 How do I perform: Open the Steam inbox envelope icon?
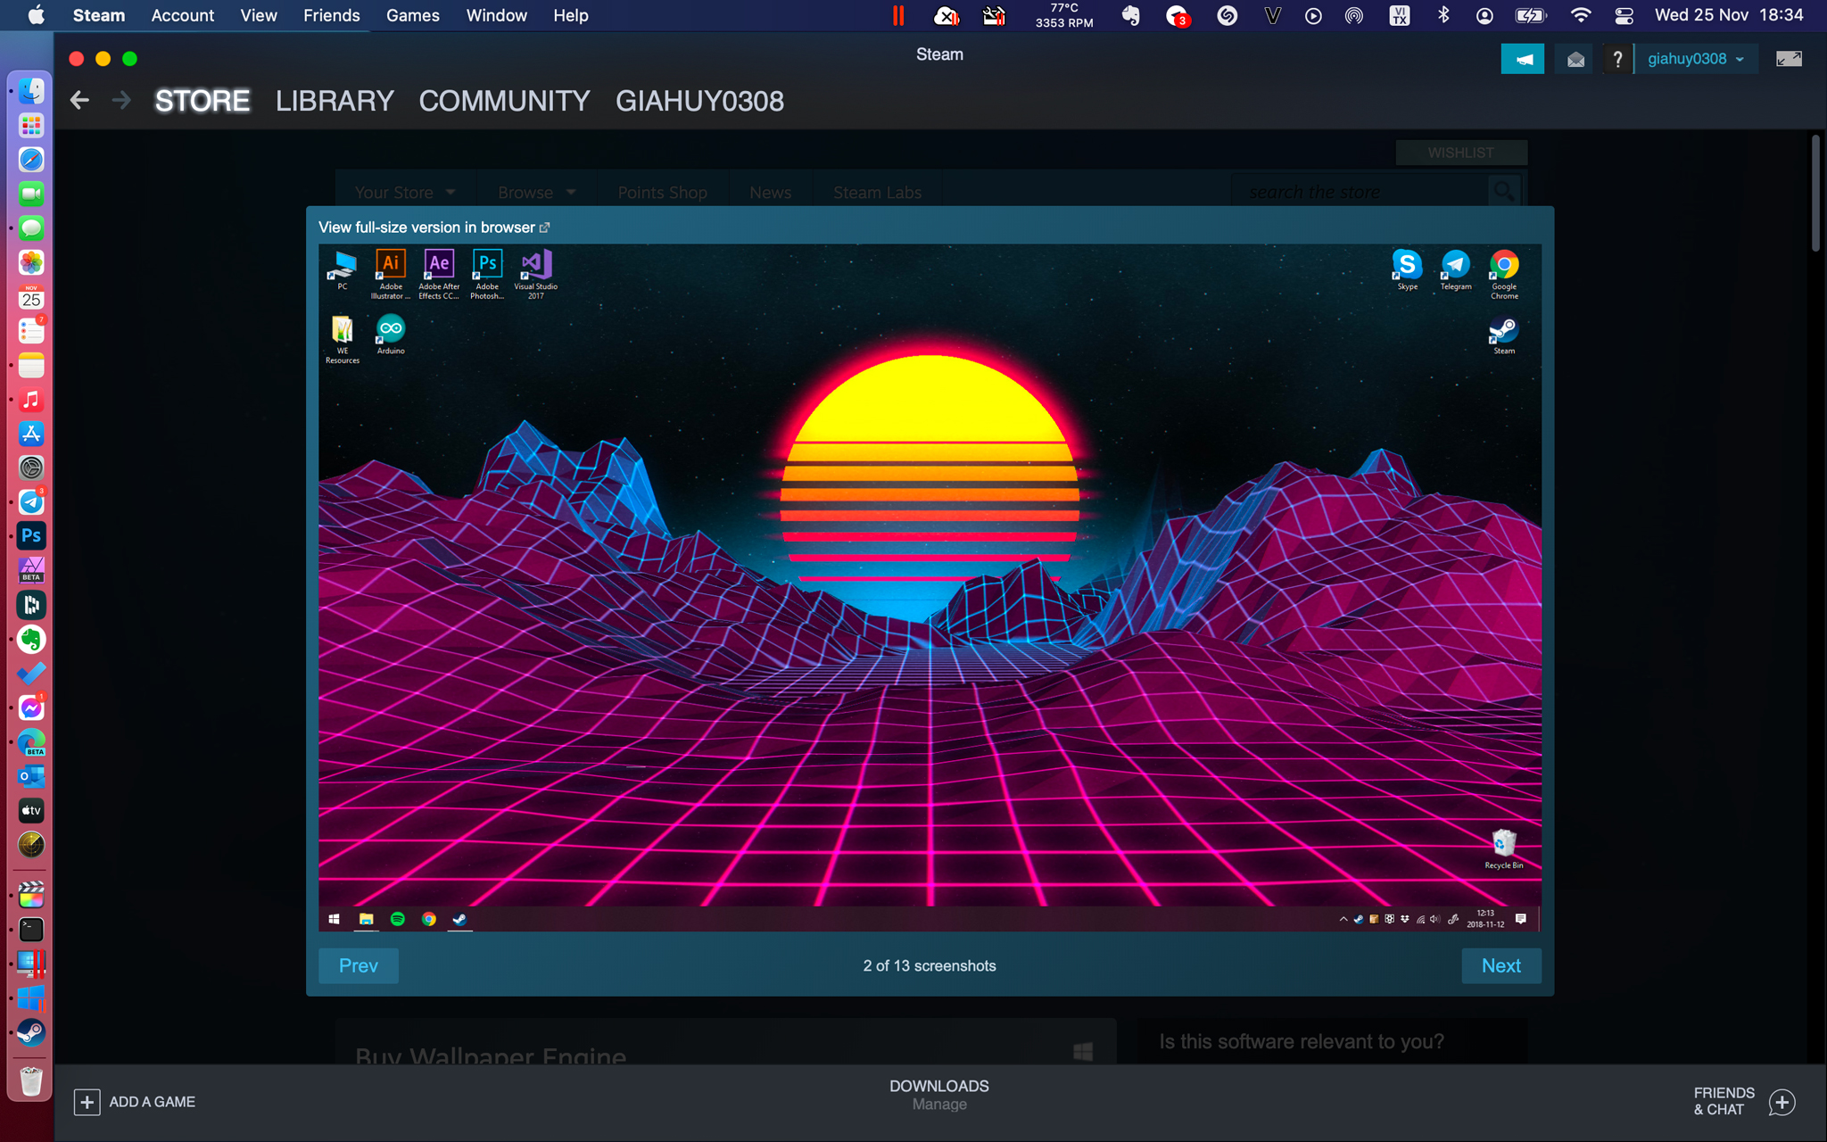click(1575, 59)
